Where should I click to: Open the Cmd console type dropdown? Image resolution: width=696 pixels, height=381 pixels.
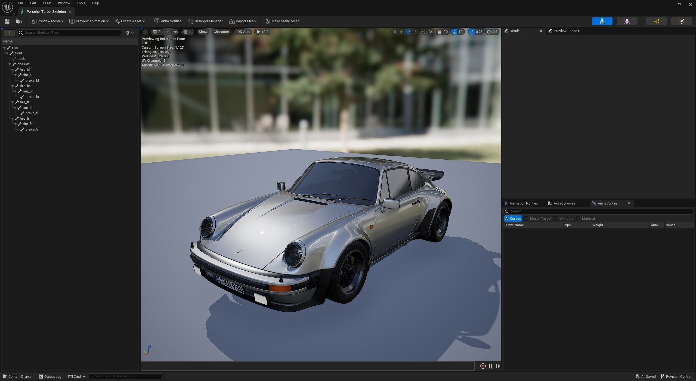click(84, 376)
